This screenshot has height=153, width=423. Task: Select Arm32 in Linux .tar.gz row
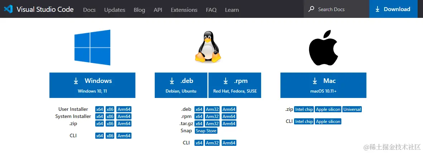tap(212, 124)
